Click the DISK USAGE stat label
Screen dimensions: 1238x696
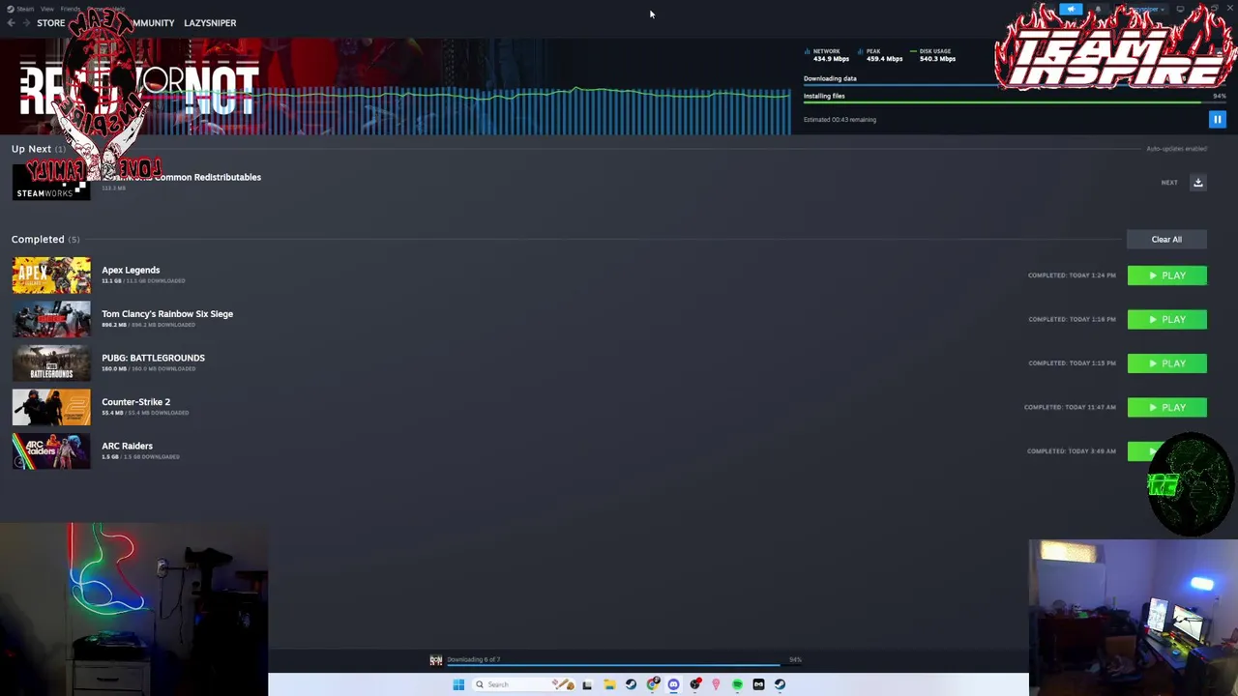(935, 51)
